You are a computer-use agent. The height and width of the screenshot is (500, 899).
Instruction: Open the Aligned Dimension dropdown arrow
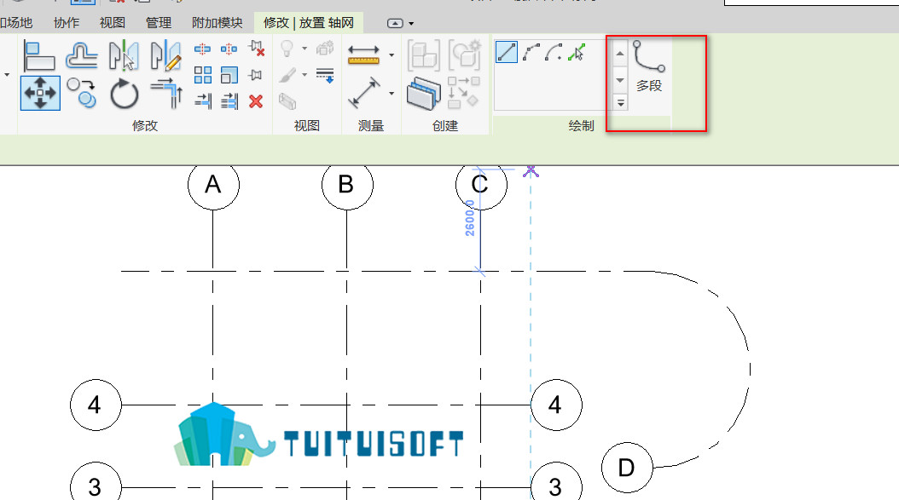point(391,93)
